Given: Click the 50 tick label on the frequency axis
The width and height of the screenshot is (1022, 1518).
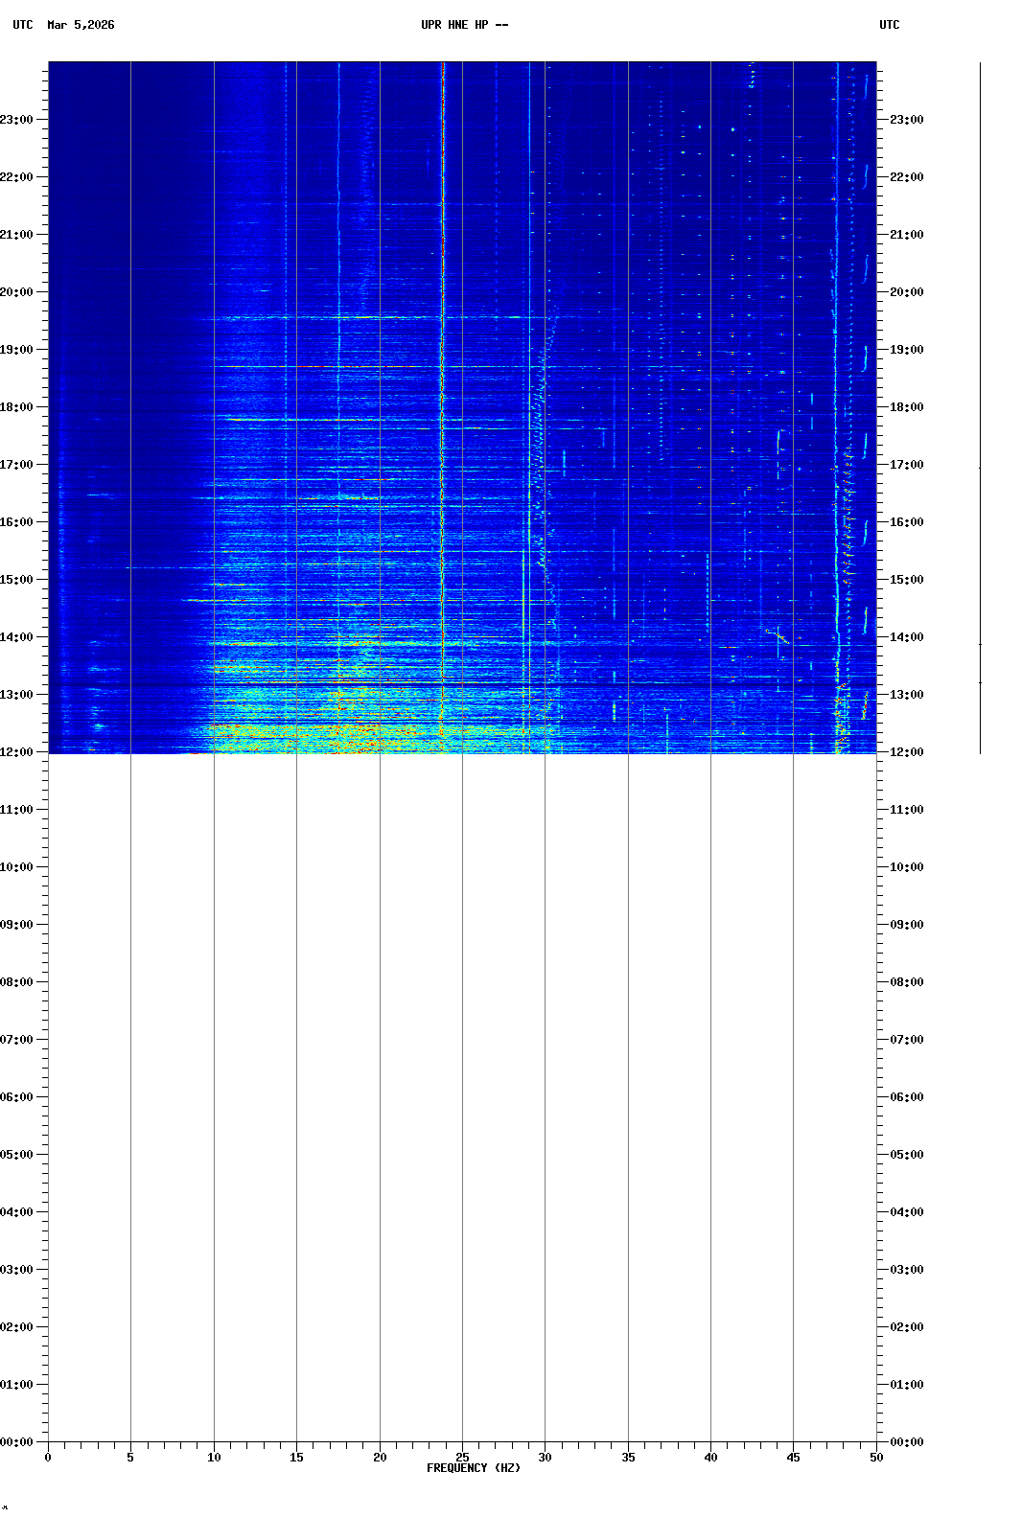Looking at the screenshot, I should (876, 1458).
